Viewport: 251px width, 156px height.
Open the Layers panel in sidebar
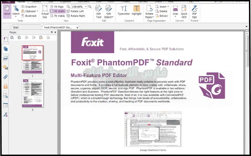[x=5, y=58]
